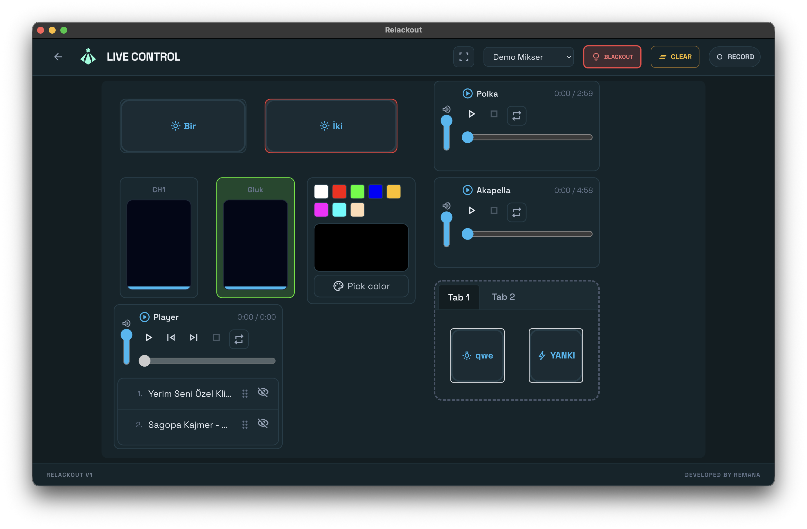Switch to Tab 2
807x529 pixels.
503,297
